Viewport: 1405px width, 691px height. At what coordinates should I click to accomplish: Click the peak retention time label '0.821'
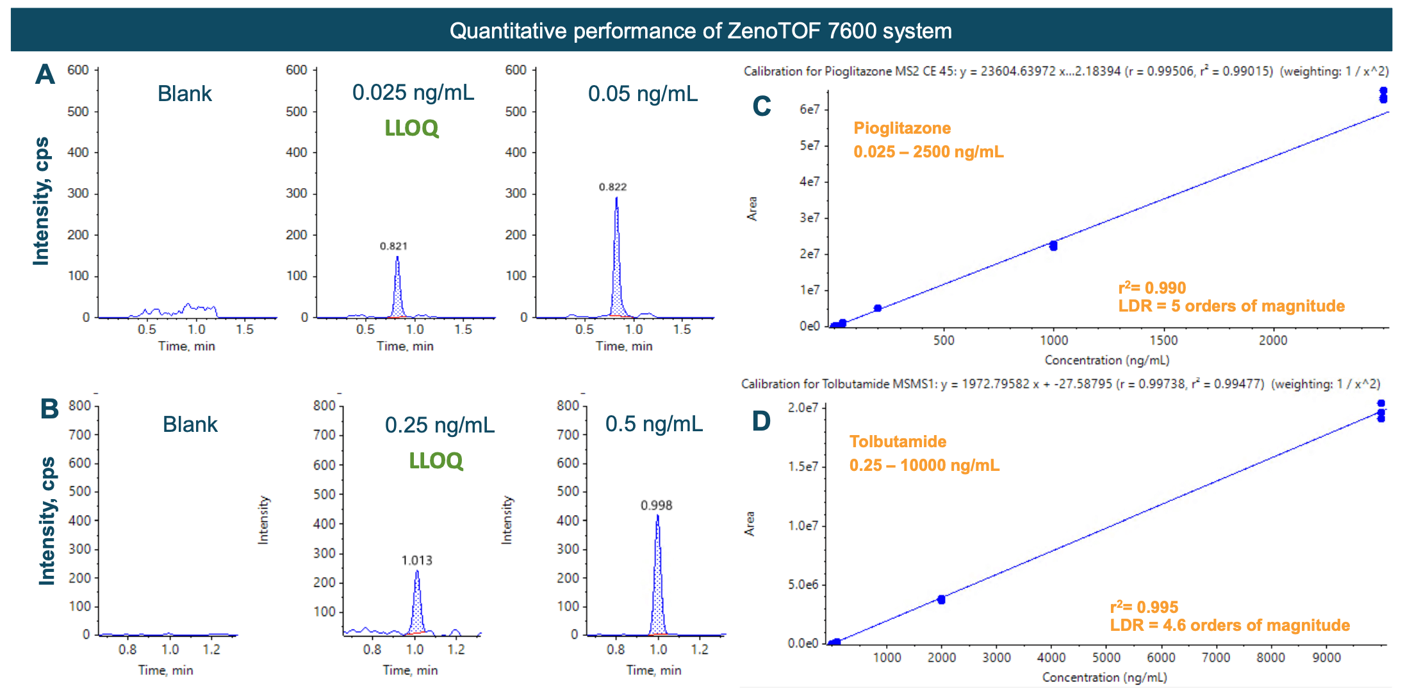click(393, 246)
